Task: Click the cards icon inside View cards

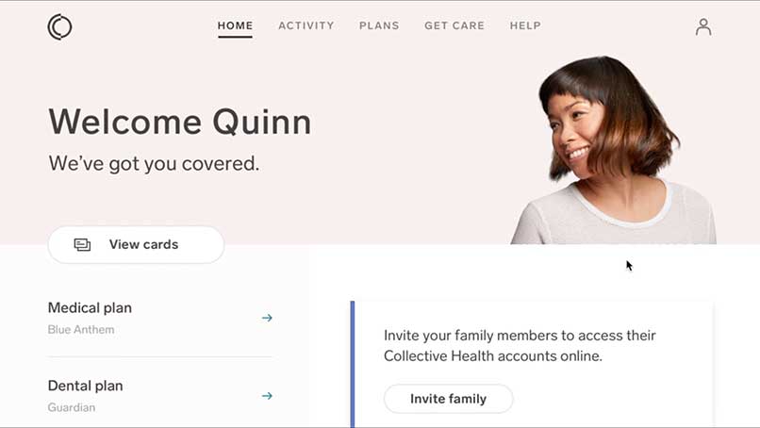Action: (83, 245)
